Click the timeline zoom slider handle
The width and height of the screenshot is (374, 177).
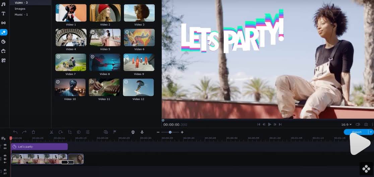[x=170, y=132]
